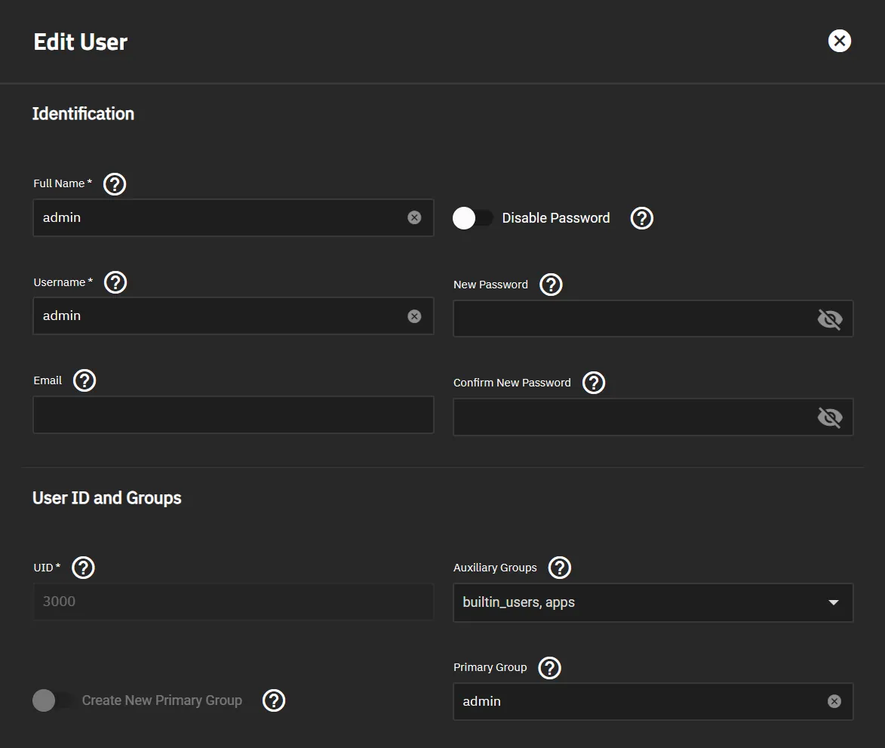This screenshot has height=748, width=885.
Task: Click the Identification section header
Action: click(x=83, y=113)
